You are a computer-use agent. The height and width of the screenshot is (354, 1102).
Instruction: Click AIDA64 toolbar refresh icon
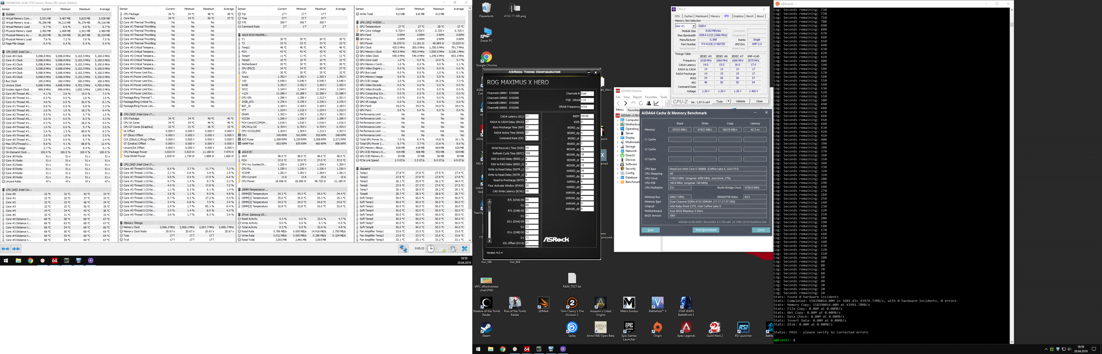coord(641,103)
